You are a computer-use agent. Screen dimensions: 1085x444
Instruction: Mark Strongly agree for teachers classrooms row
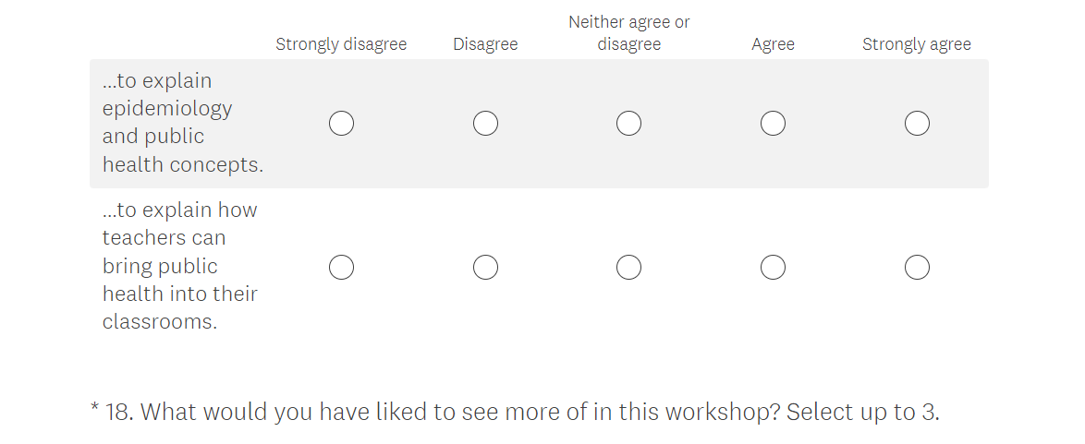tap(917, 268)
